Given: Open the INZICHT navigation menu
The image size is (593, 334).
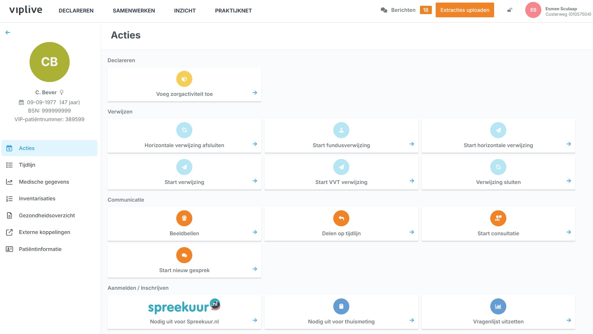Looking at the screenshot, I should point(185,11).
